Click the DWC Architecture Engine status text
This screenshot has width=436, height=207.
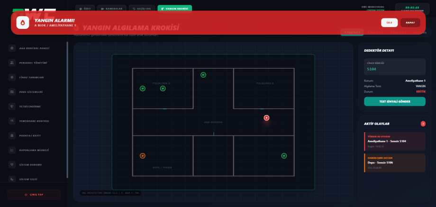tap(110, 193)
